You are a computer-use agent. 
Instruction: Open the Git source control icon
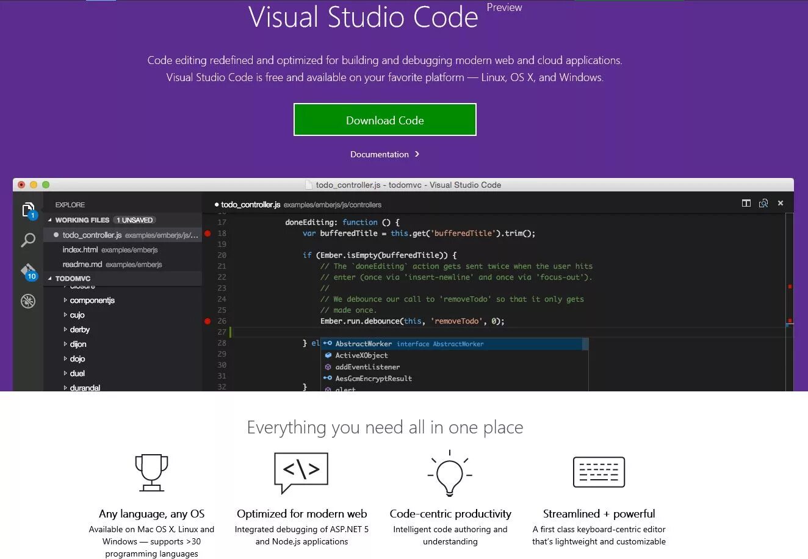pyautogui.click(x=28, y=271)
